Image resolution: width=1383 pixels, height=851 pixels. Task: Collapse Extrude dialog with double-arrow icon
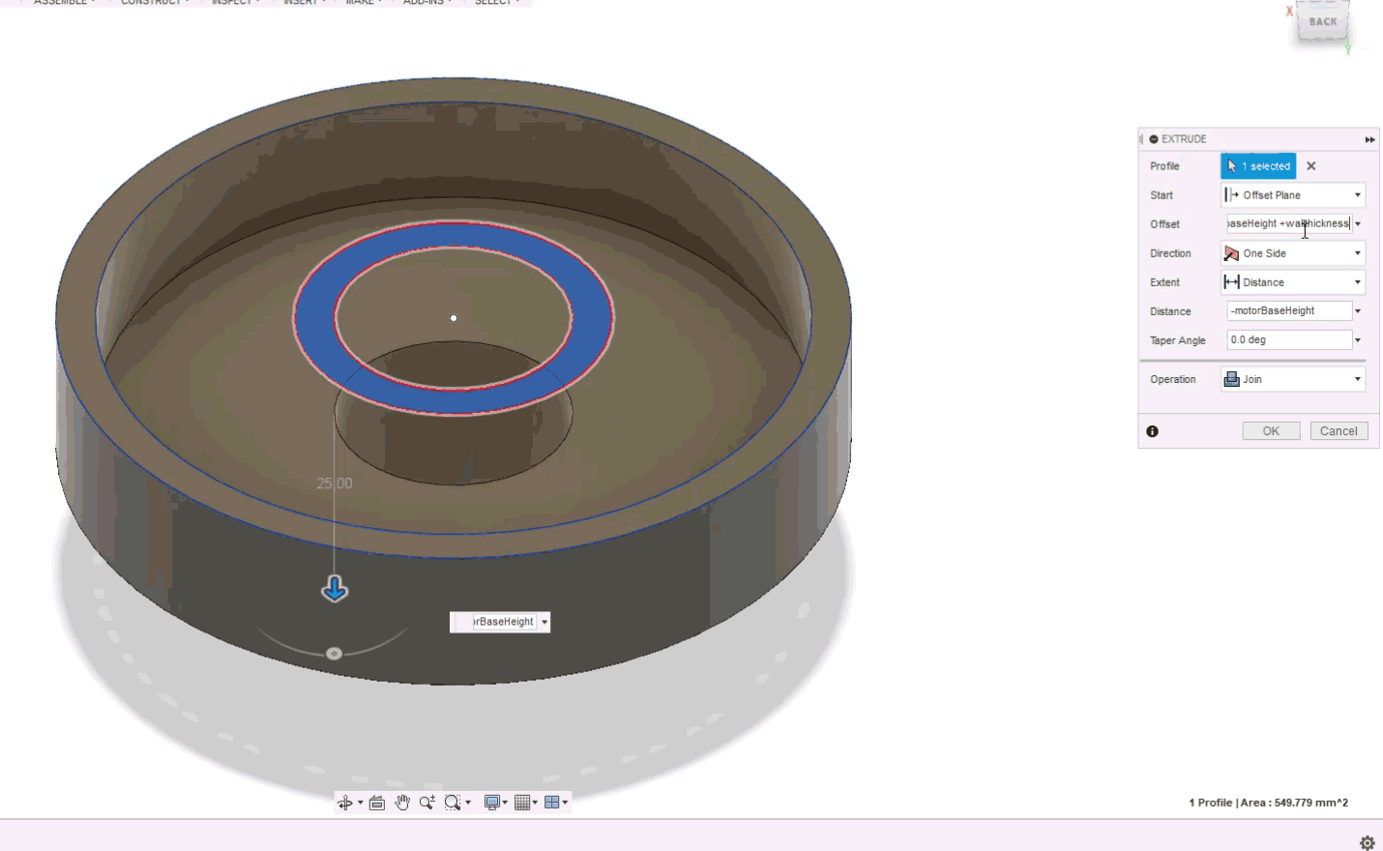coord(1369,139)
